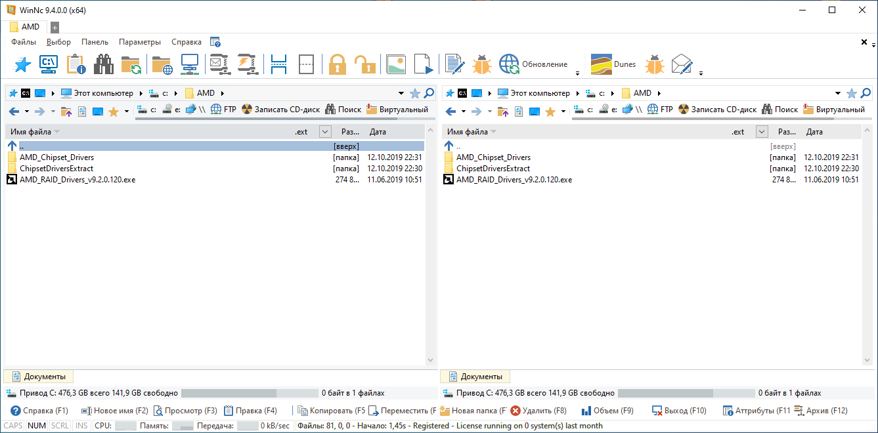Click the envelope with pen mail icon
The image size is (878, 433).
(x=682, y=64)
